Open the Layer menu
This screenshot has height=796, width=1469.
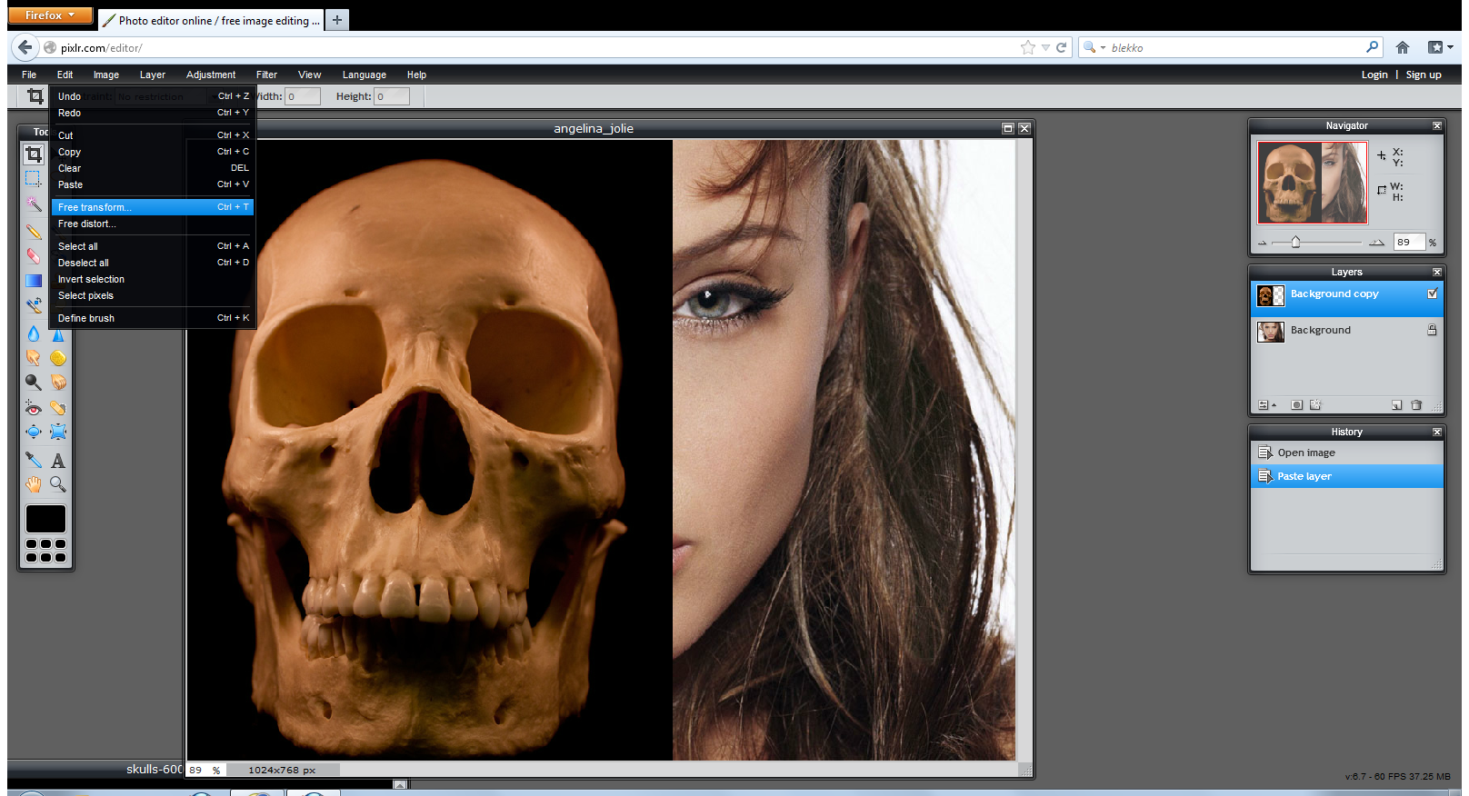(x=153, y=75)
